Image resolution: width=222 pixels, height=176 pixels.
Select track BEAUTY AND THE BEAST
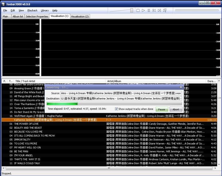click(x=109, y=128)
